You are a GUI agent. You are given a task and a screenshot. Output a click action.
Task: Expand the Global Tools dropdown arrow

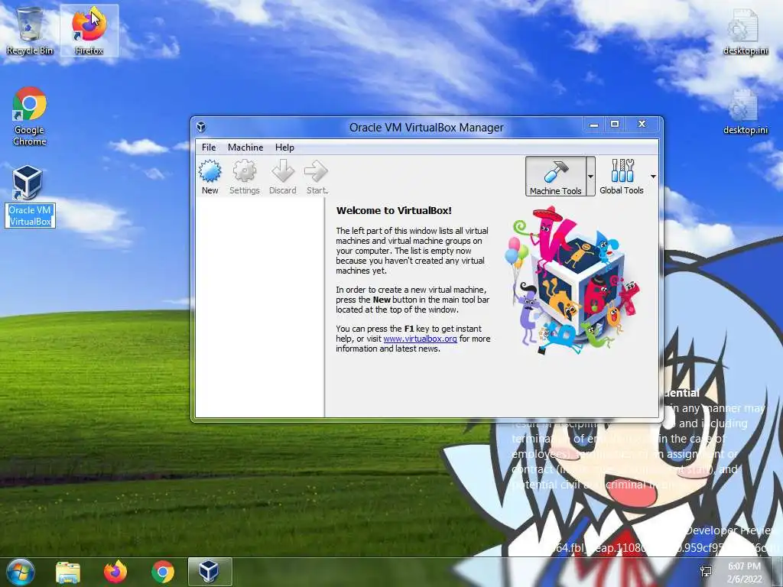click(653, 177)
